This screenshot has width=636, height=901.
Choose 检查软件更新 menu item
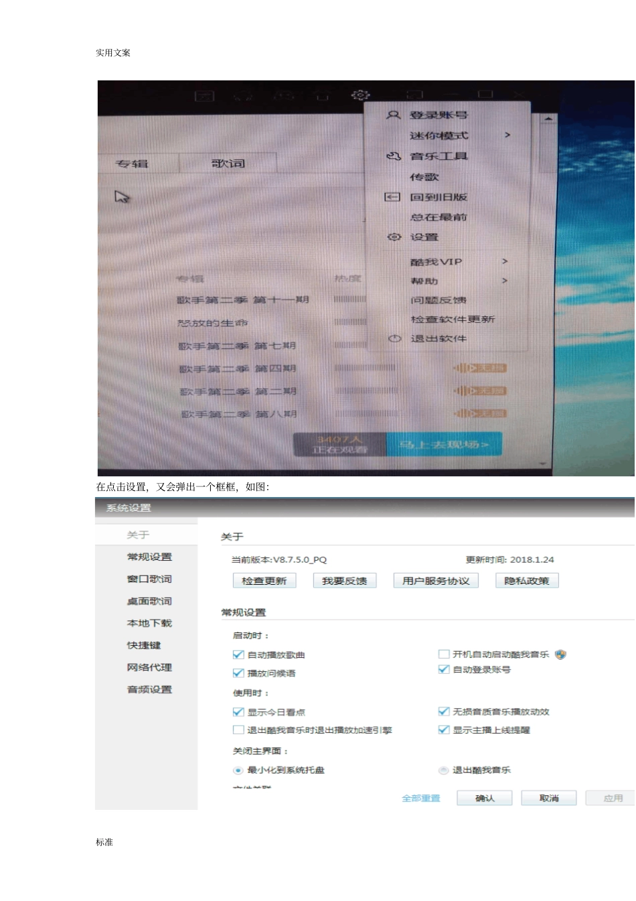coord(453,320)
